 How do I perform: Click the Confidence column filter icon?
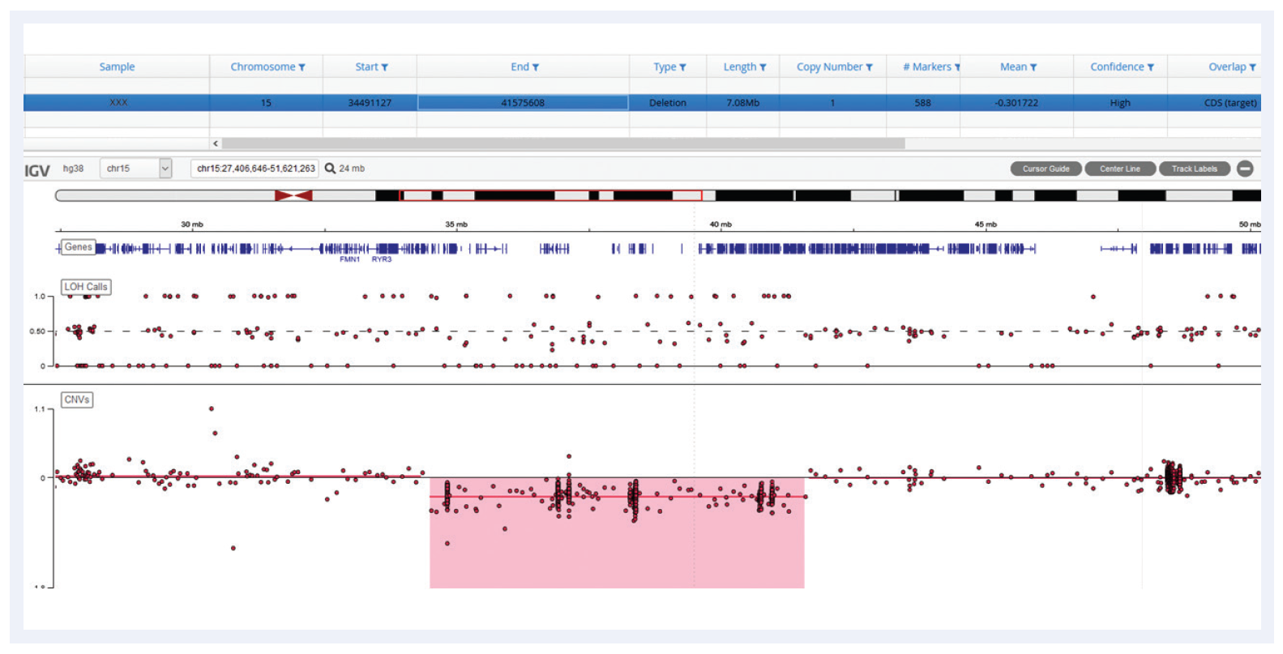coord(1151,67)
